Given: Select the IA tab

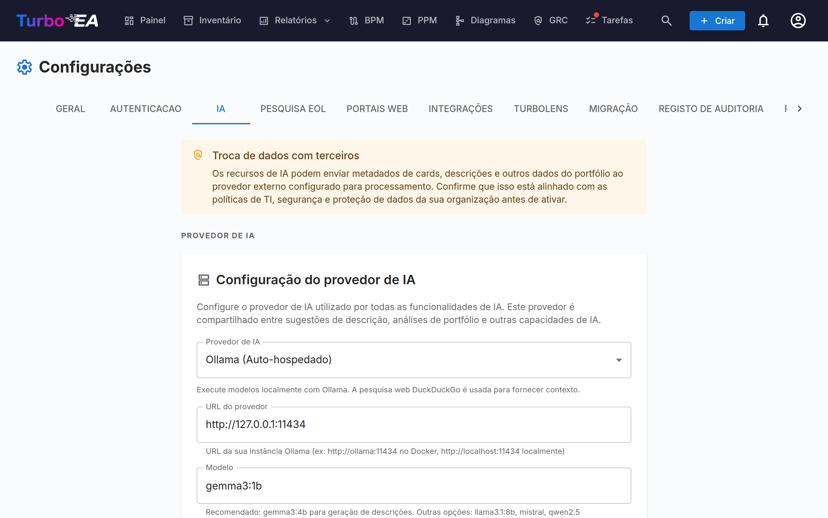Looking at the screenshot, I should pos(221,108).
